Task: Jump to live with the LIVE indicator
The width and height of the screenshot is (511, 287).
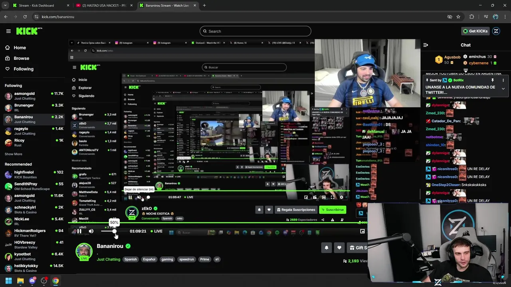Action: pos(156,231)
